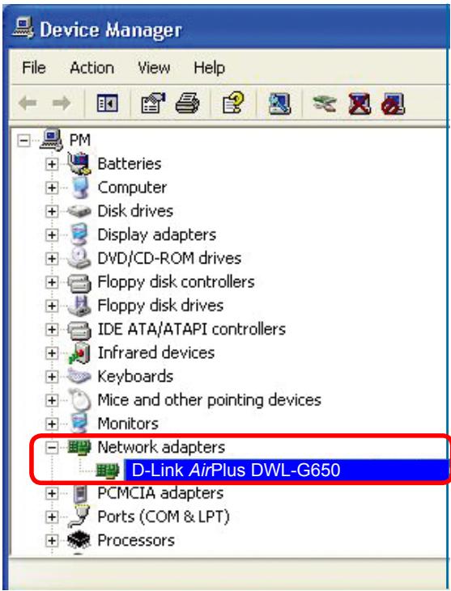The height and width of the screenshot is (591, 451).
Task: Collapse the PM root node
Action: [x=23, y=141]
